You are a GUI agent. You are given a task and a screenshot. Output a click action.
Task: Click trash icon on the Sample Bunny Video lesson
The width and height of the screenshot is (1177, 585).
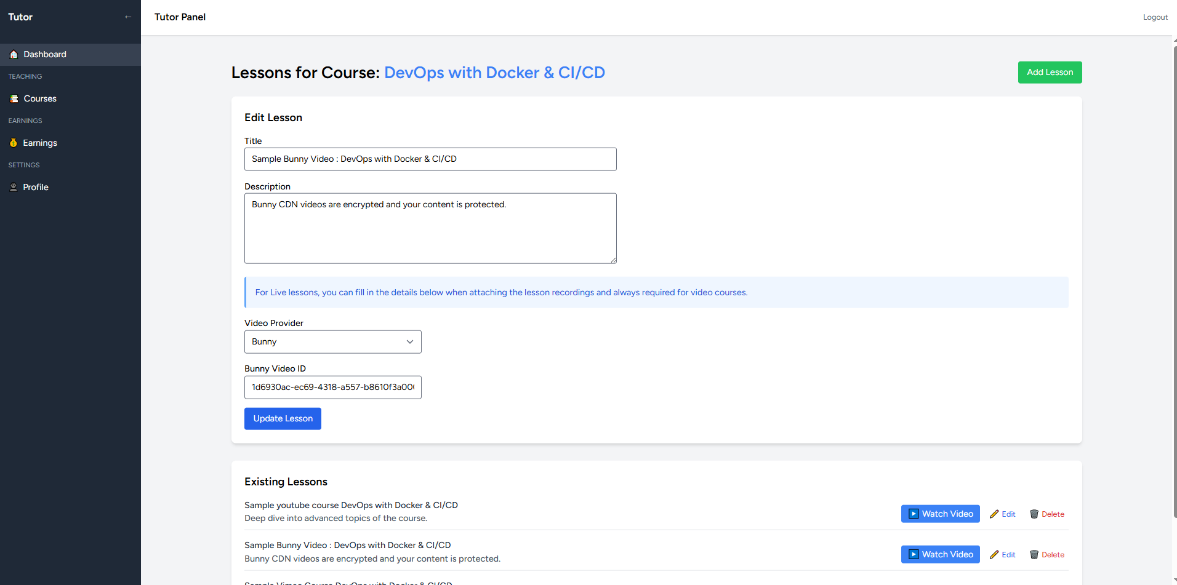tap(1034, 555)
